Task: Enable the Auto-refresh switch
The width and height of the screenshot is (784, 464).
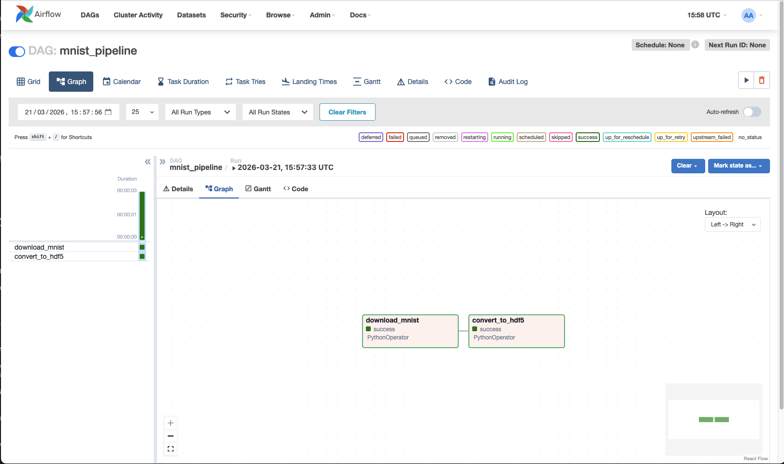Action: [x=752, y=112]
